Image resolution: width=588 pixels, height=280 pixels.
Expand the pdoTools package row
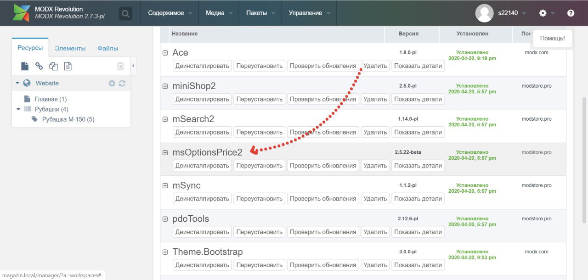click(165, 219)
